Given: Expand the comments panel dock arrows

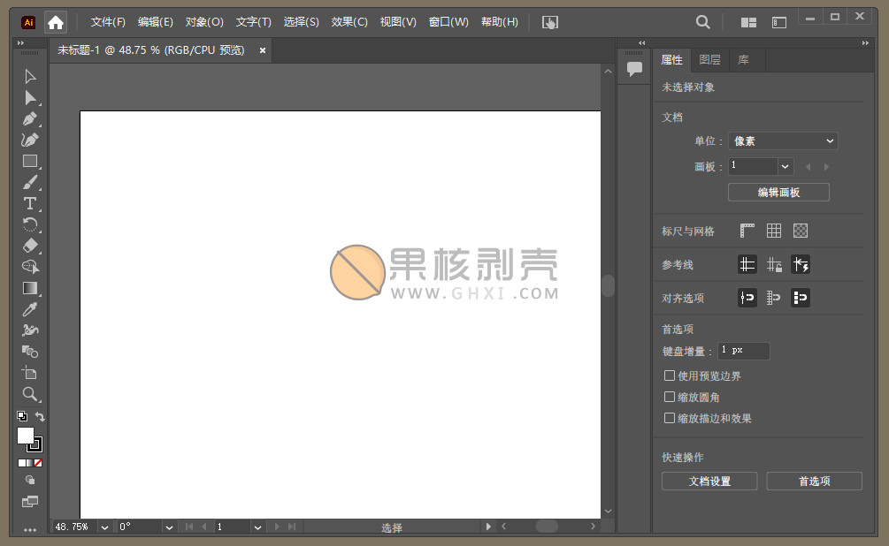Looking at the screenshot, I should (642, 43).
